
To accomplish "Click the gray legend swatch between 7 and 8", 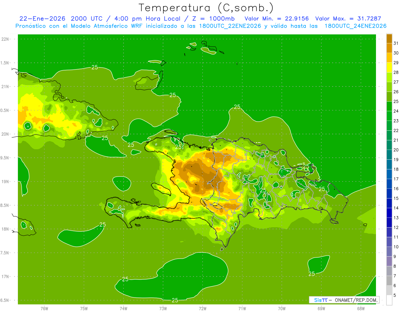I will point(389,271).
